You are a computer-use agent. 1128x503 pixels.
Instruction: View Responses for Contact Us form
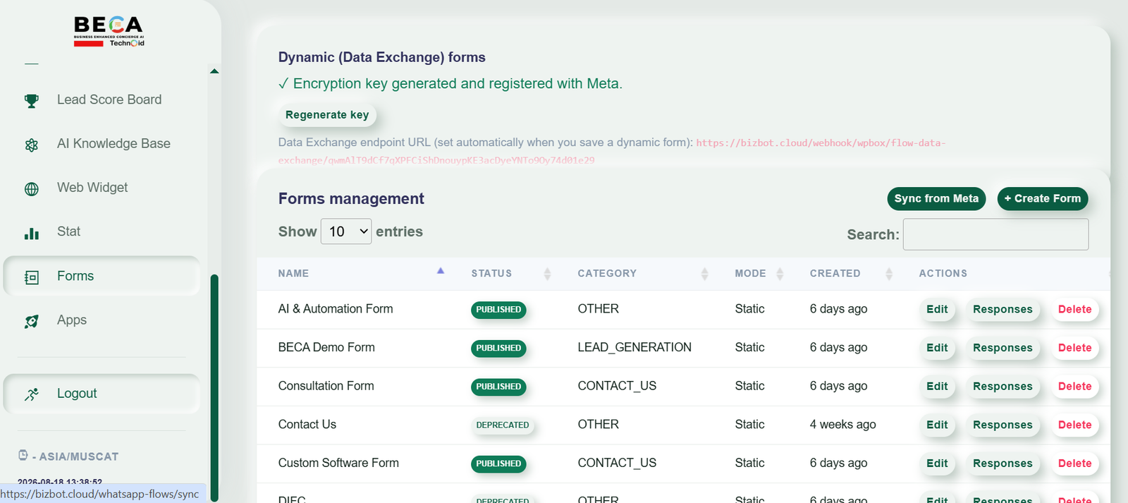click(x=1003, y=425)
